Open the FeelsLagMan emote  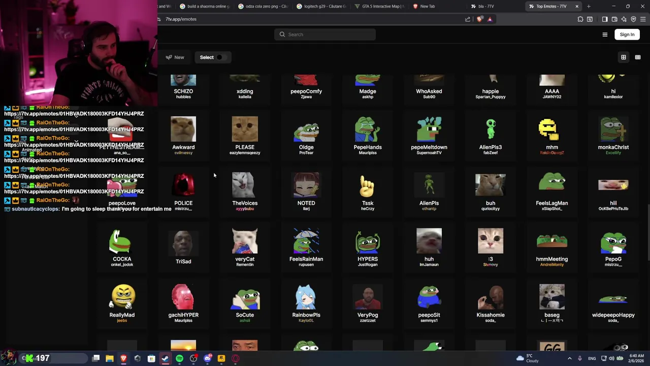pyautogui.click(x=552, y=191)
